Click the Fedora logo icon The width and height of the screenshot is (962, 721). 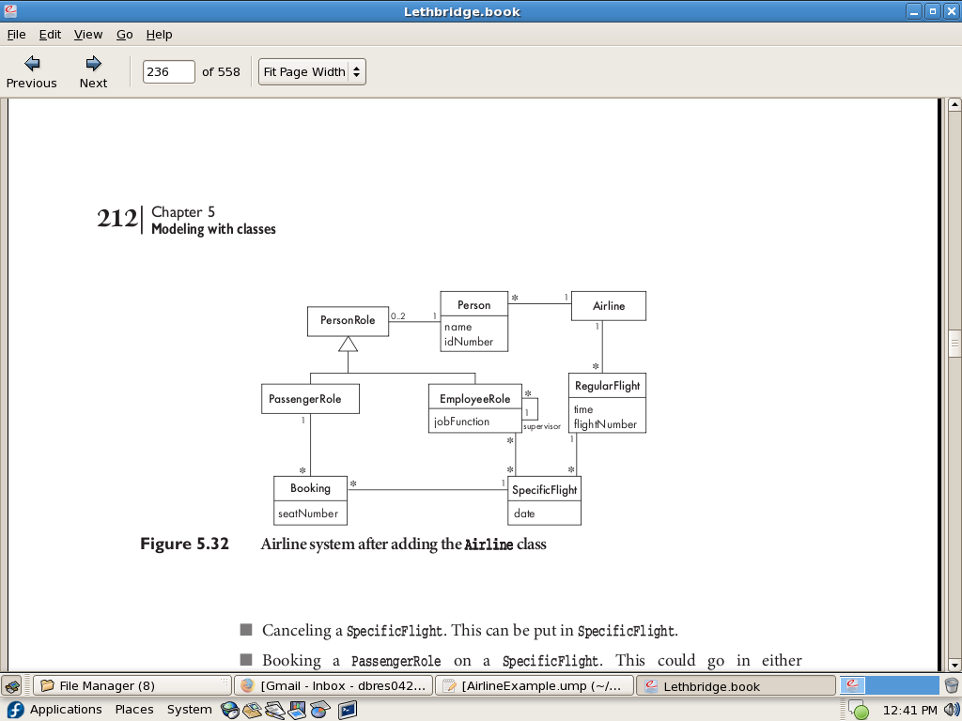coord(14,710)
